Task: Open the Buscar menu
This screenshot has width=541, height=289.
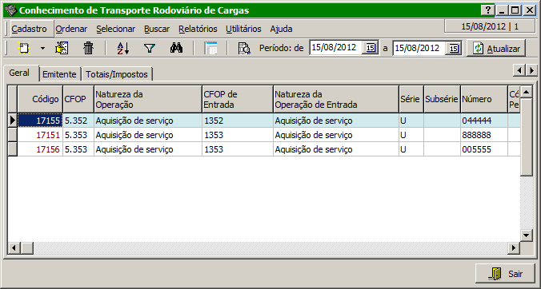Action: (157, 29)
